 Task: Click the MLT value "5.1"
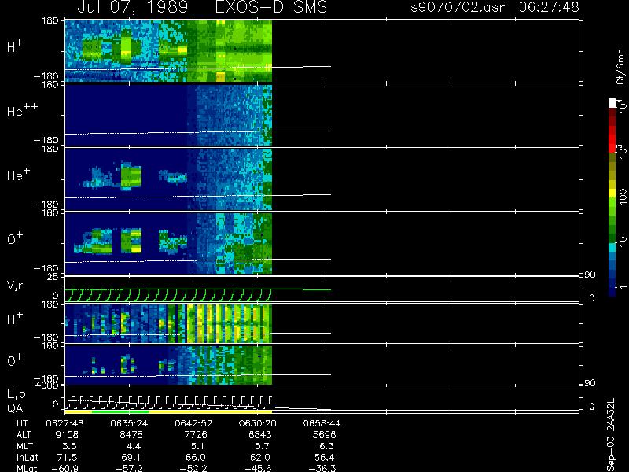197,446
